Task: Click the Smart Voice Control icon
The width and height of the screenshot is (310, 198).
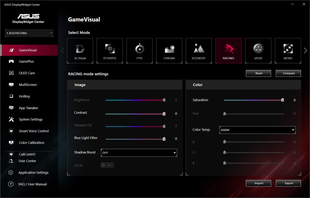Action: (x=11, y=131)
